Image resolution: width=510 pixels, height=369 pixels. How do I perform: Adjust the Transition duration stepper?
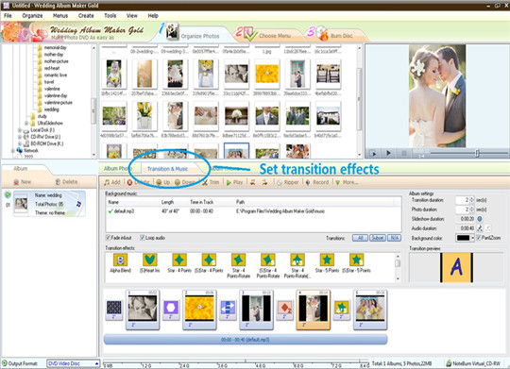click(471, 200)
